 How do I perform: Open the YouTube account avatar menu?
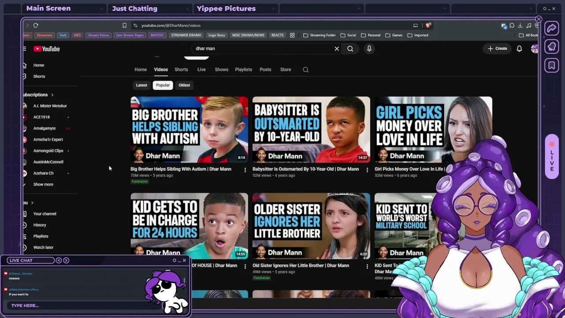pyautogui.click(x=535, y=49)
